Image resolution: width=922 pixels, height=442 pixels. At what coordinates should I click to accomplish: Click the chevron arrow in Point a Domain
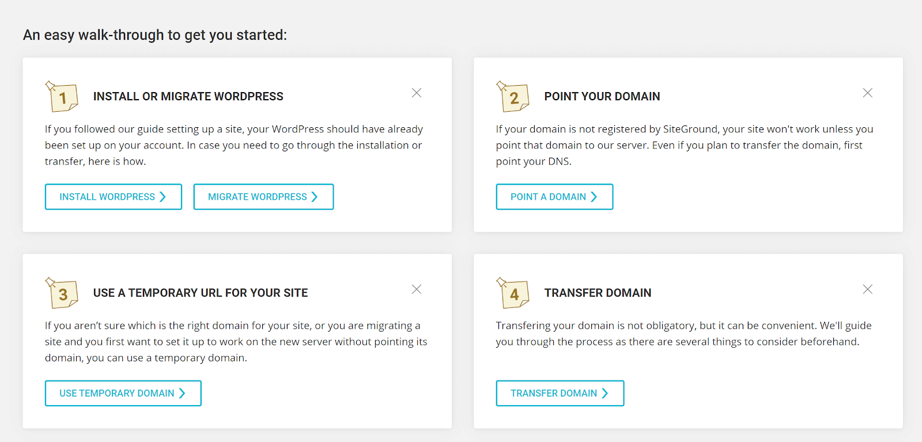tap(594, 197)
